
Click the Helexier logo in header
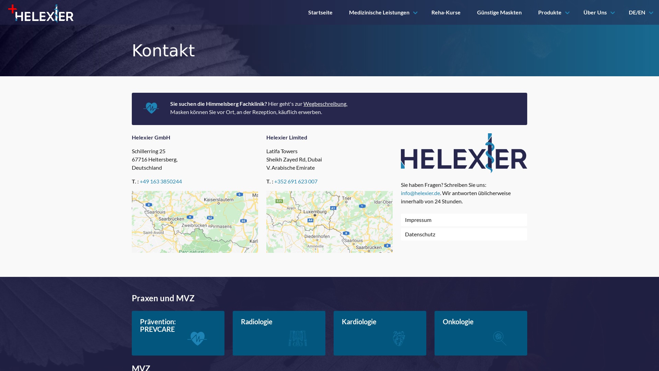41,13
